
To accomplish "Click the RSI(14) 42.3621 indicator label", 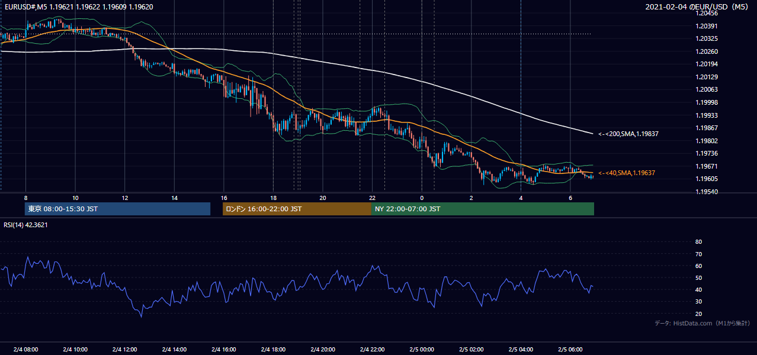I will pyautogui.click(x=26, y=225).
